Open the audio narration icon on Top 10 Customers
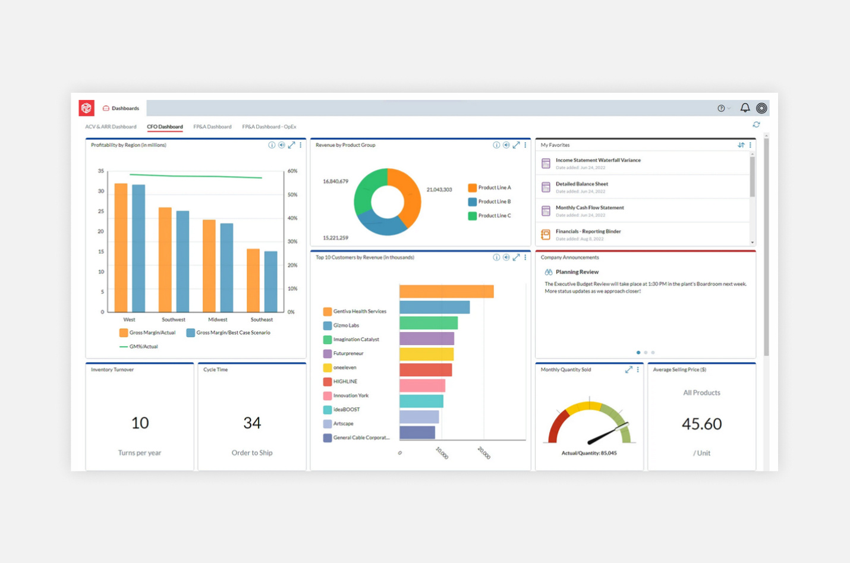The image size is (850, 563). (x=506, y=257)
